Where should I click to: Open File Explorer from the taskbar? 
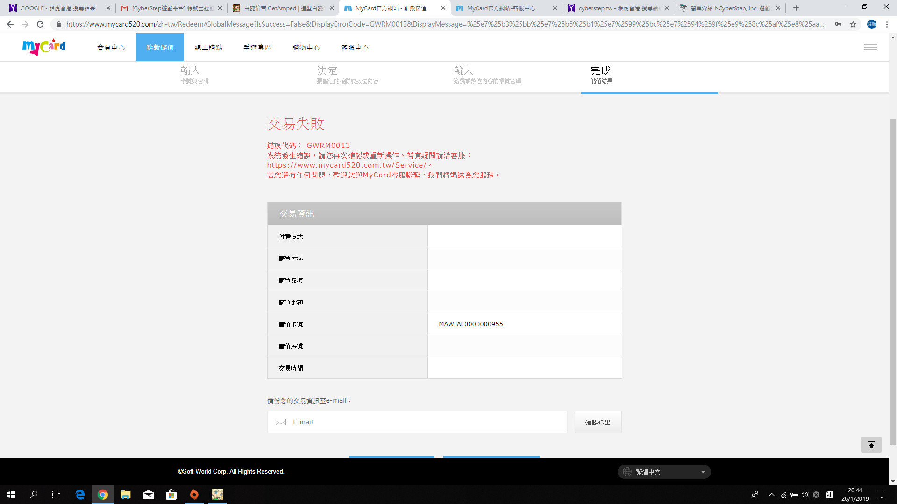coord(125,495)
